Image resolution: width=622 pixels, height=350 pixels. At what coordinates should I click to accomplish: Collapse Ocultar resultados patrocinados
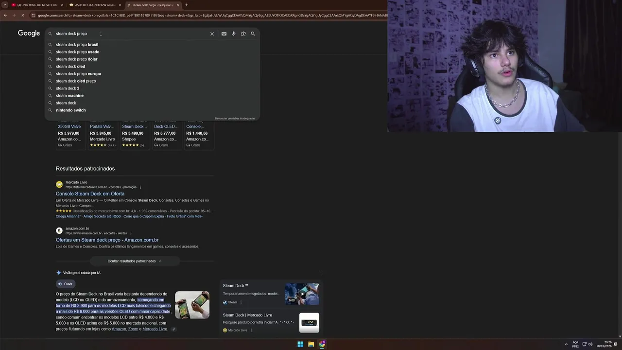tap(135, 261)
